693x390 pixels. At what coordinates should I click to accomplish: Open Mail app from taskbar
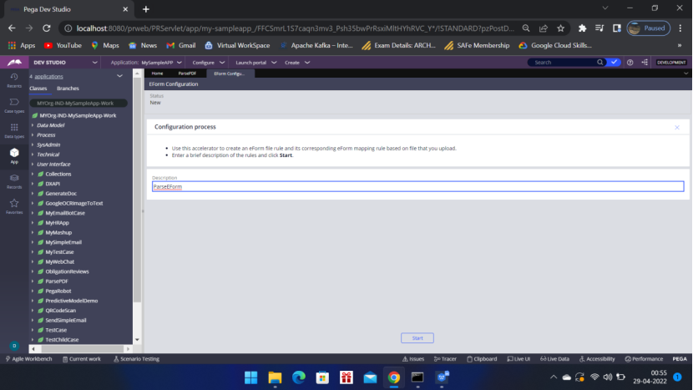click(x=370, y=377)
